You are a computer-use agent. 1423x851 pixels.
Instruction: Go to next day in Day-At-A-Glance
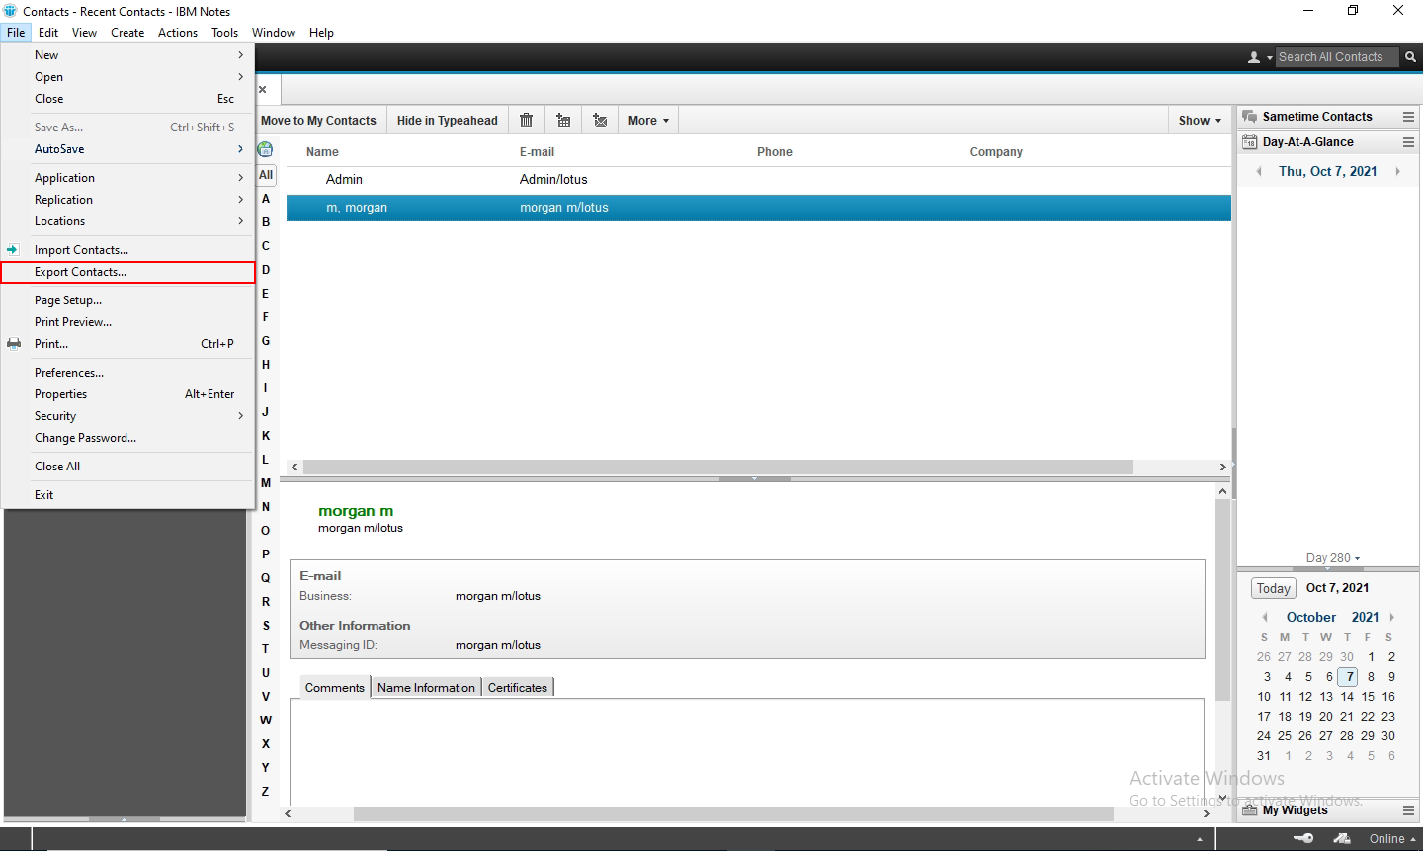tap(1397, 172)
